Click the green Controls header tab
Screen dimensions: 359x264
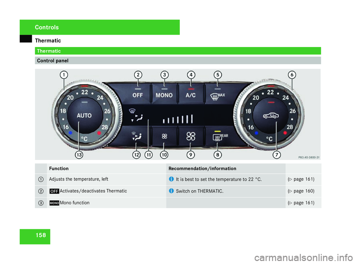click(x=99, y=27)
